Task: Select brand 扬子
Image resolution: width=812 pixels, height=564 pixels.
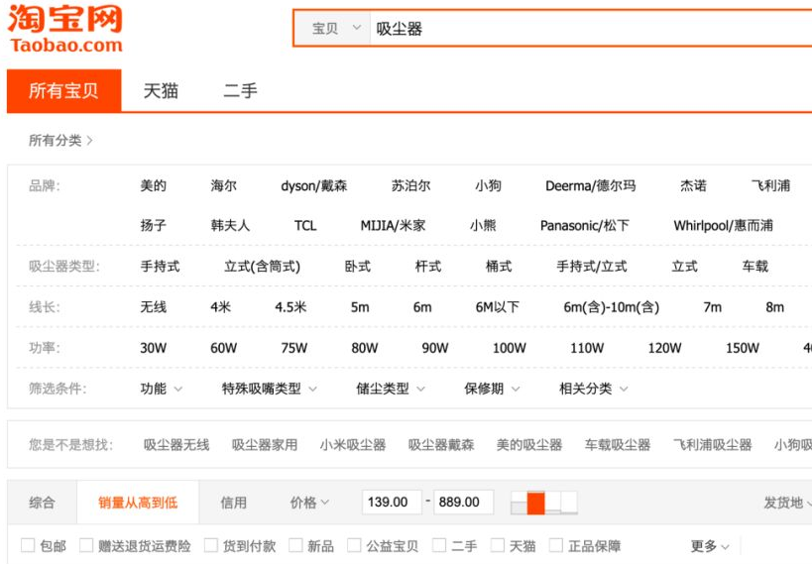Action: click(x=154, y=225)
